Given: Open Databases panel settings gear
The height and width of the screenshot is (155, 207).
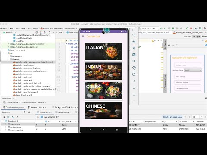Looking at the screenshot, I should coord(29,112).
